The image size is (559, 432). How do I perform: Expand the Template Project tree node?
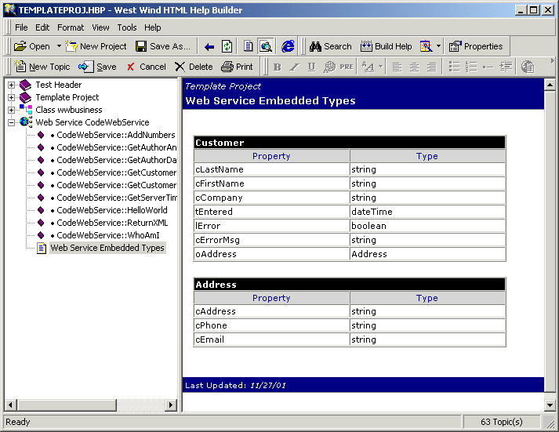12,97
